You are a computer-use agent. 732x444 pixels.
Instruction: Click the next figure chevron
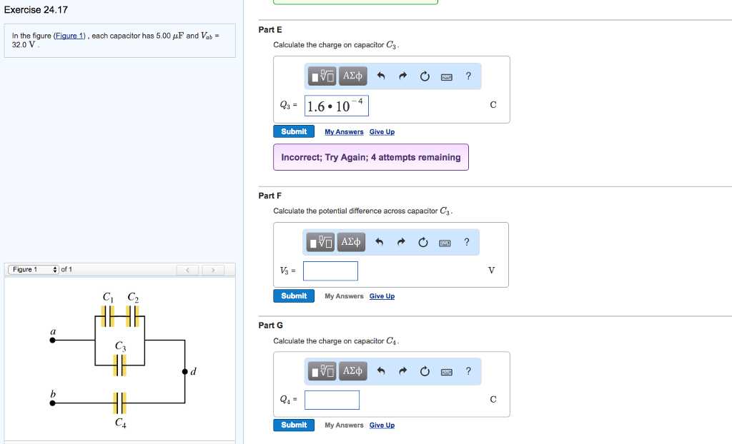(x=213, y=270)
